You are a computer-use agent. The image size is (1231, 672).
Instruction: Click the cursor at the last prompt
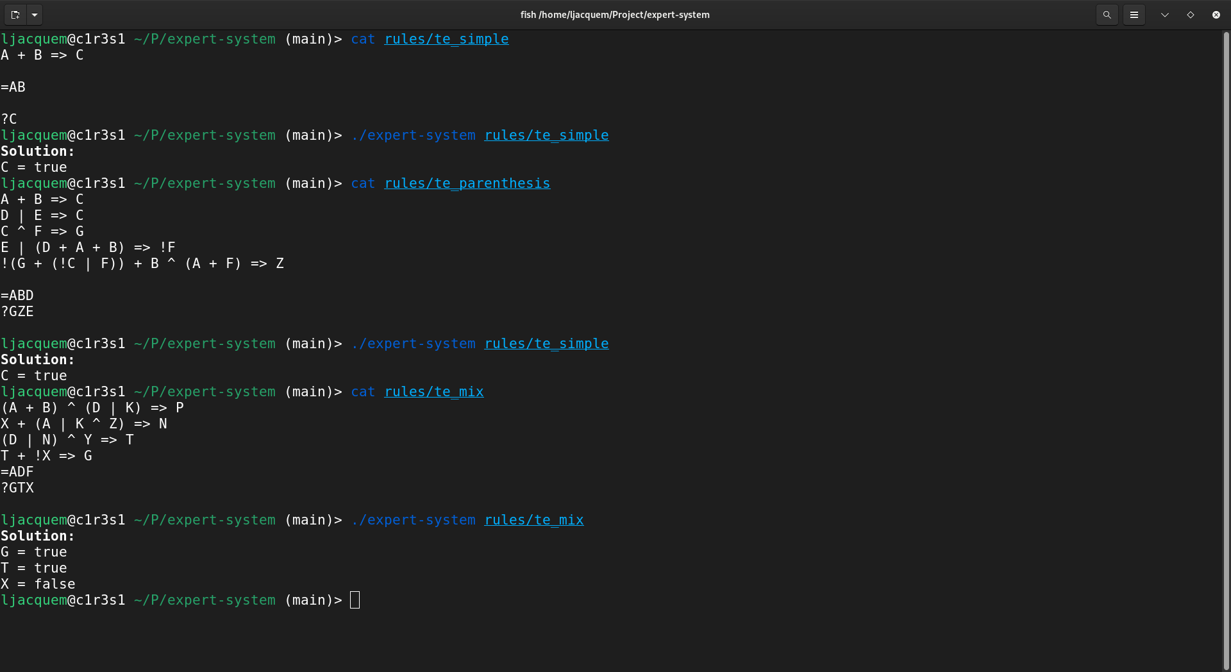click(355, 600)
